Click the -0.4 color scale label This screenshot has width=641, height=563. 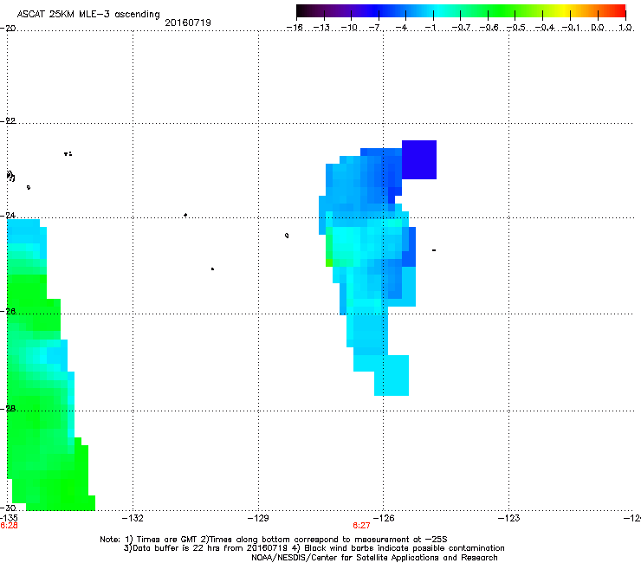[x=545, y=28]
